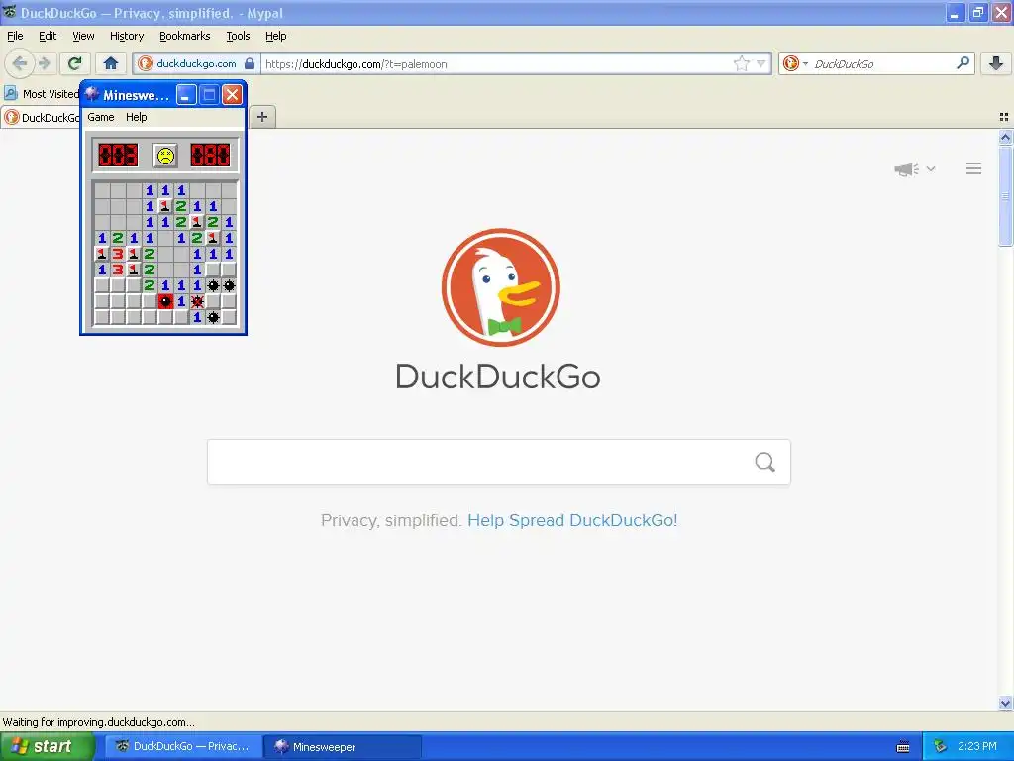Screen dimensions: 1014x761
Task: Open the address bar history dropdown arrow
Action: (761, 63)
